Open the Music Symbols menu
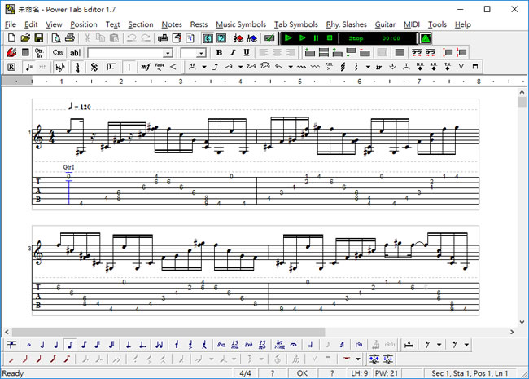The height and width of the screenshot is (379, 529). pyautogui.click(x=240, y=24)
